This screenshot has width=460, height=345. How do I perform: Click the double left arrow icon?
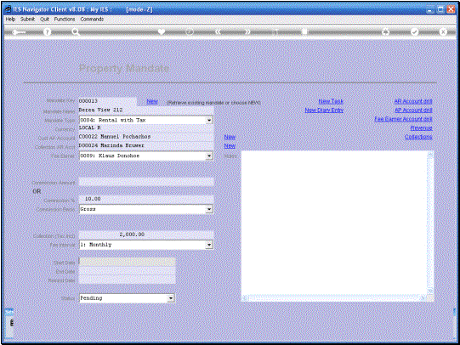click(218, 31)
